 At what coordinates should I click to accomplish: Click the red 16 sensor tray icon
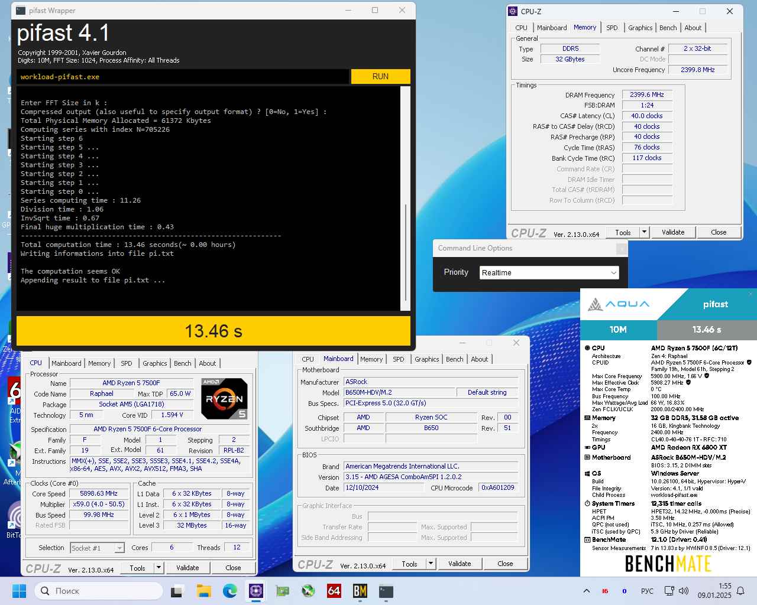click(605, 591)
